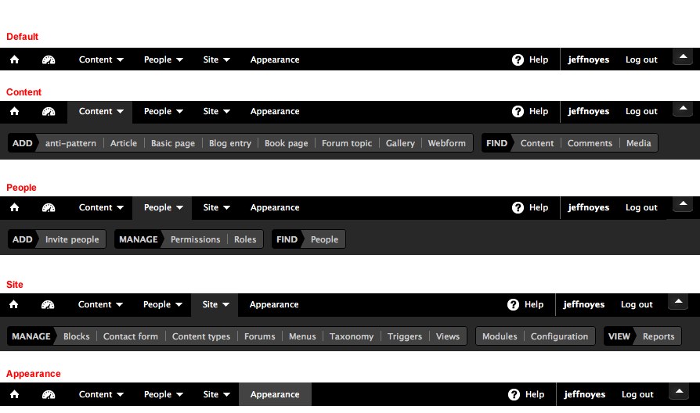Click Help question mark icon in Site toolbar
Viewport: 700px width, 413px height.
[514, 304]
